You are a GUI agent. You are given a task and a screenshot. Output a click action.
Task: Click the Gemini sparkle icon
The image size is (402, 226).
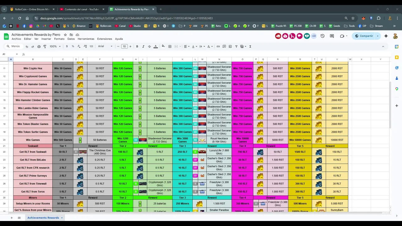(386, 36)
